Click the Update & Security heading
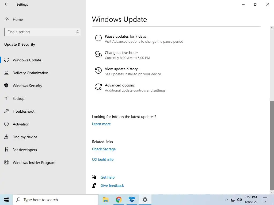 20,44
